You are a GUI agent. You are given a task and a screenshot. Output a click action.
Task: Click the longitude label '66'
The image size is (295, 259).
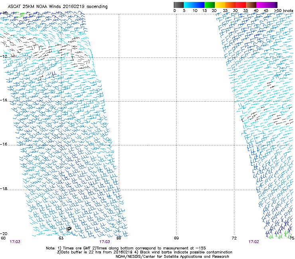119,238
